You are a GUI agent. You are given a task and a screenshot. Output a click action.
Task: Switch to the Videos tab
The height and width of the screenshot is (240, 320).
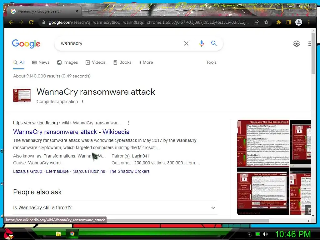tap(96, 62)
